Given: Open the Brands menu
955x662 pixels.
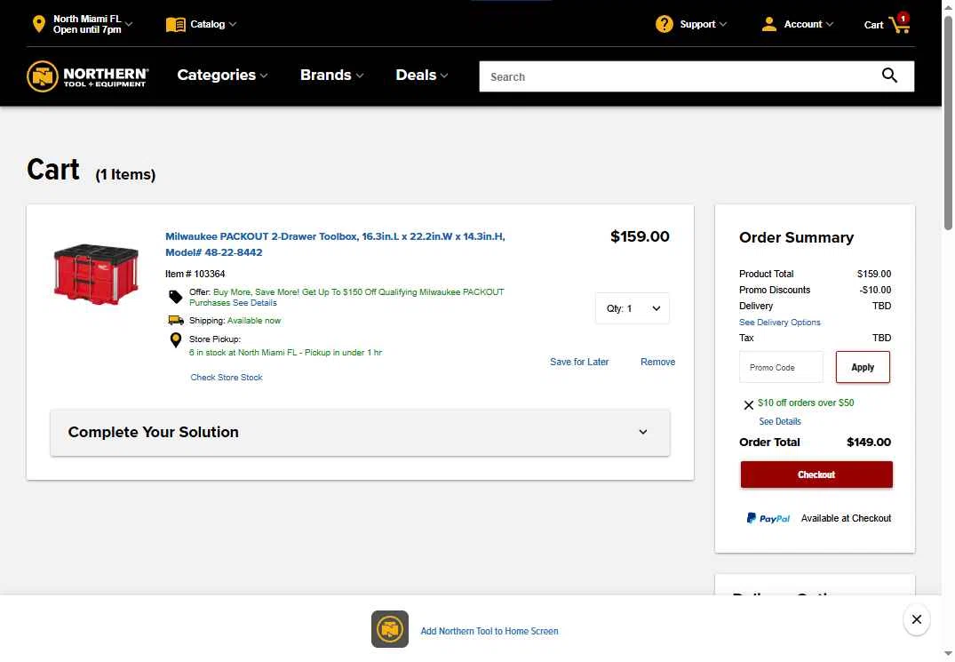Looking at the screenshot, I should point(332,75).
